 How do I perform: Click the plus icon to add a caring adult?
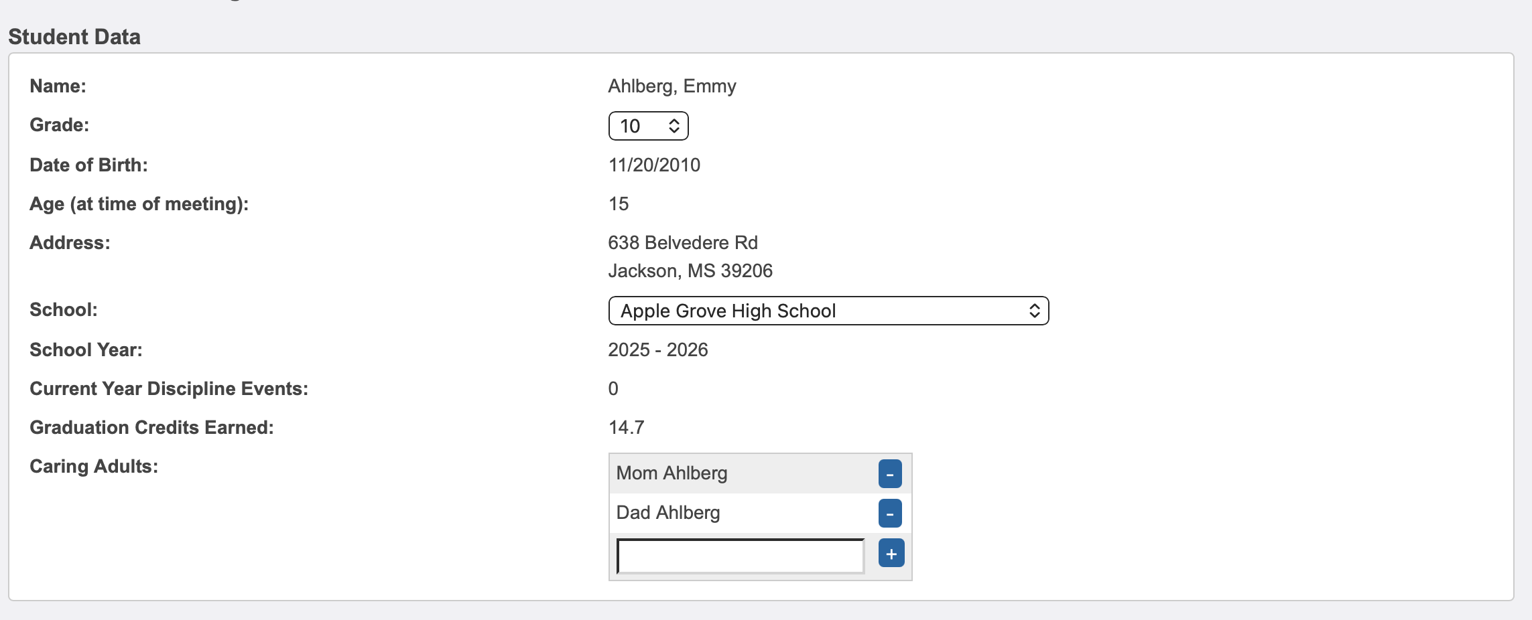click(x=890, y=553)
